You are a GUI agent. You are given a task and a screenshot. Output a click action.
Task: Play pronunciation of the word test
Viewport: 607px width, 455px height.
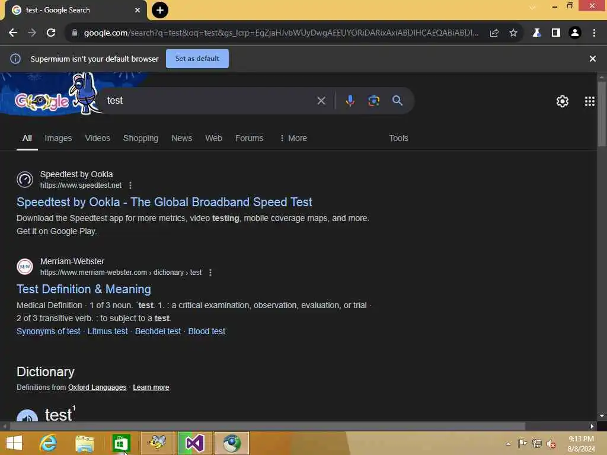pos(27,416)
